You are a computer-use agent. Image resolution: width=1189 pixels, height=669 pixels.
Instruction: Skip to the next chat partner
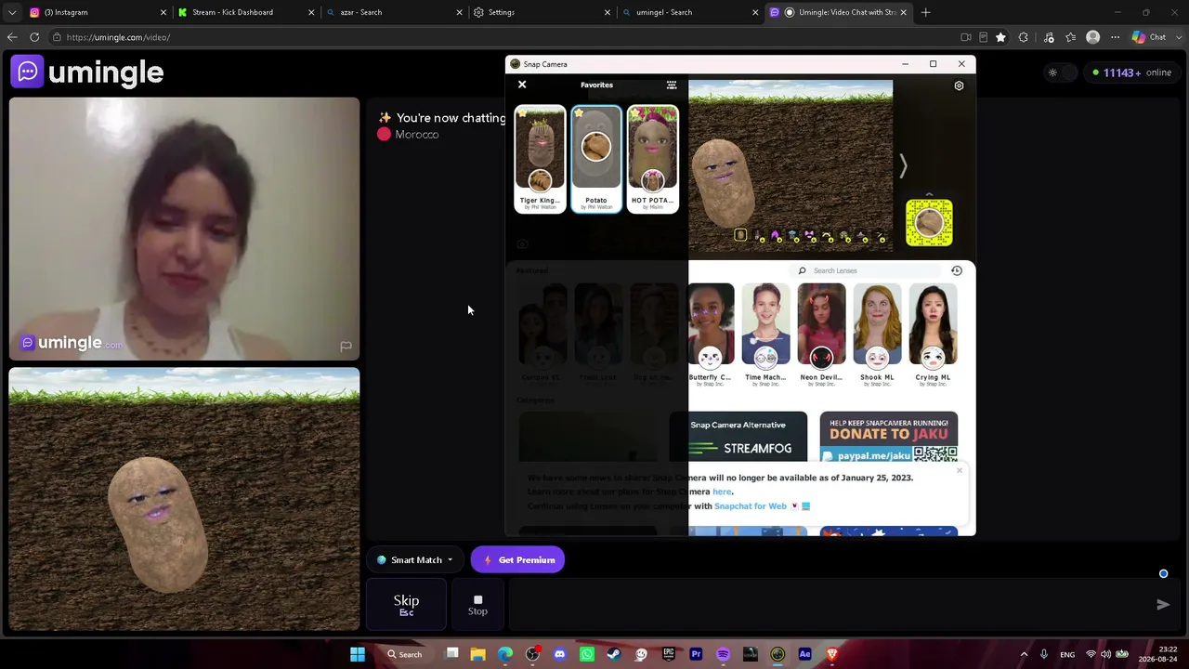(x=406, y=605)
